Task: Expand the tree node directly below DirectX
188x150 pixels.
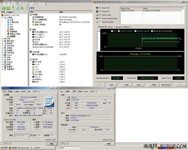Action: tap(2, 58)
